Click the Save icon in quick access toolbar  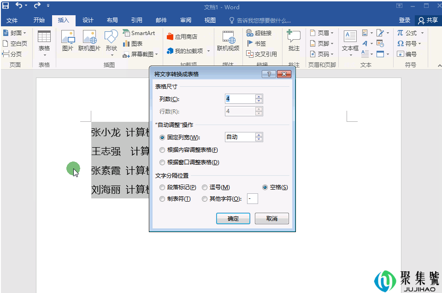6,6
